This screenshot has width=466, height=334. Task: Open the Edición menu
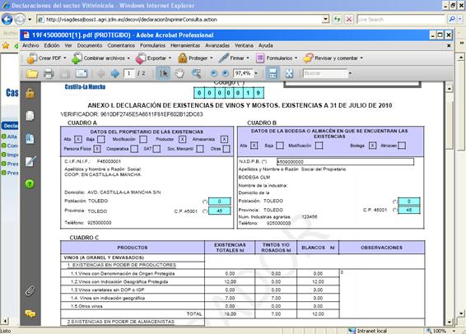[52, 45]
